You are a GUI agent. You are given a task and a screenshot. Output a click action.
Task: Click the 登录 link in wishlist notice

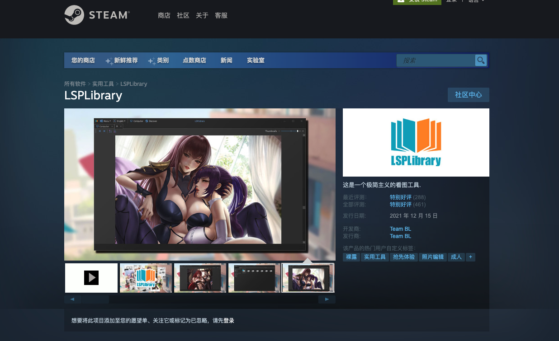pyautogui.click(x=229, y=321)
